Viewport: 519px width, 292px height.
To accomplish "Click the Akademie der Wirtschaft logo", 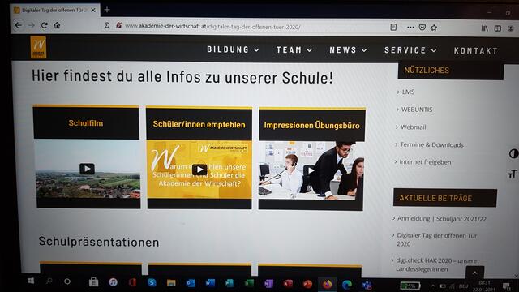I will coord(38,47).
